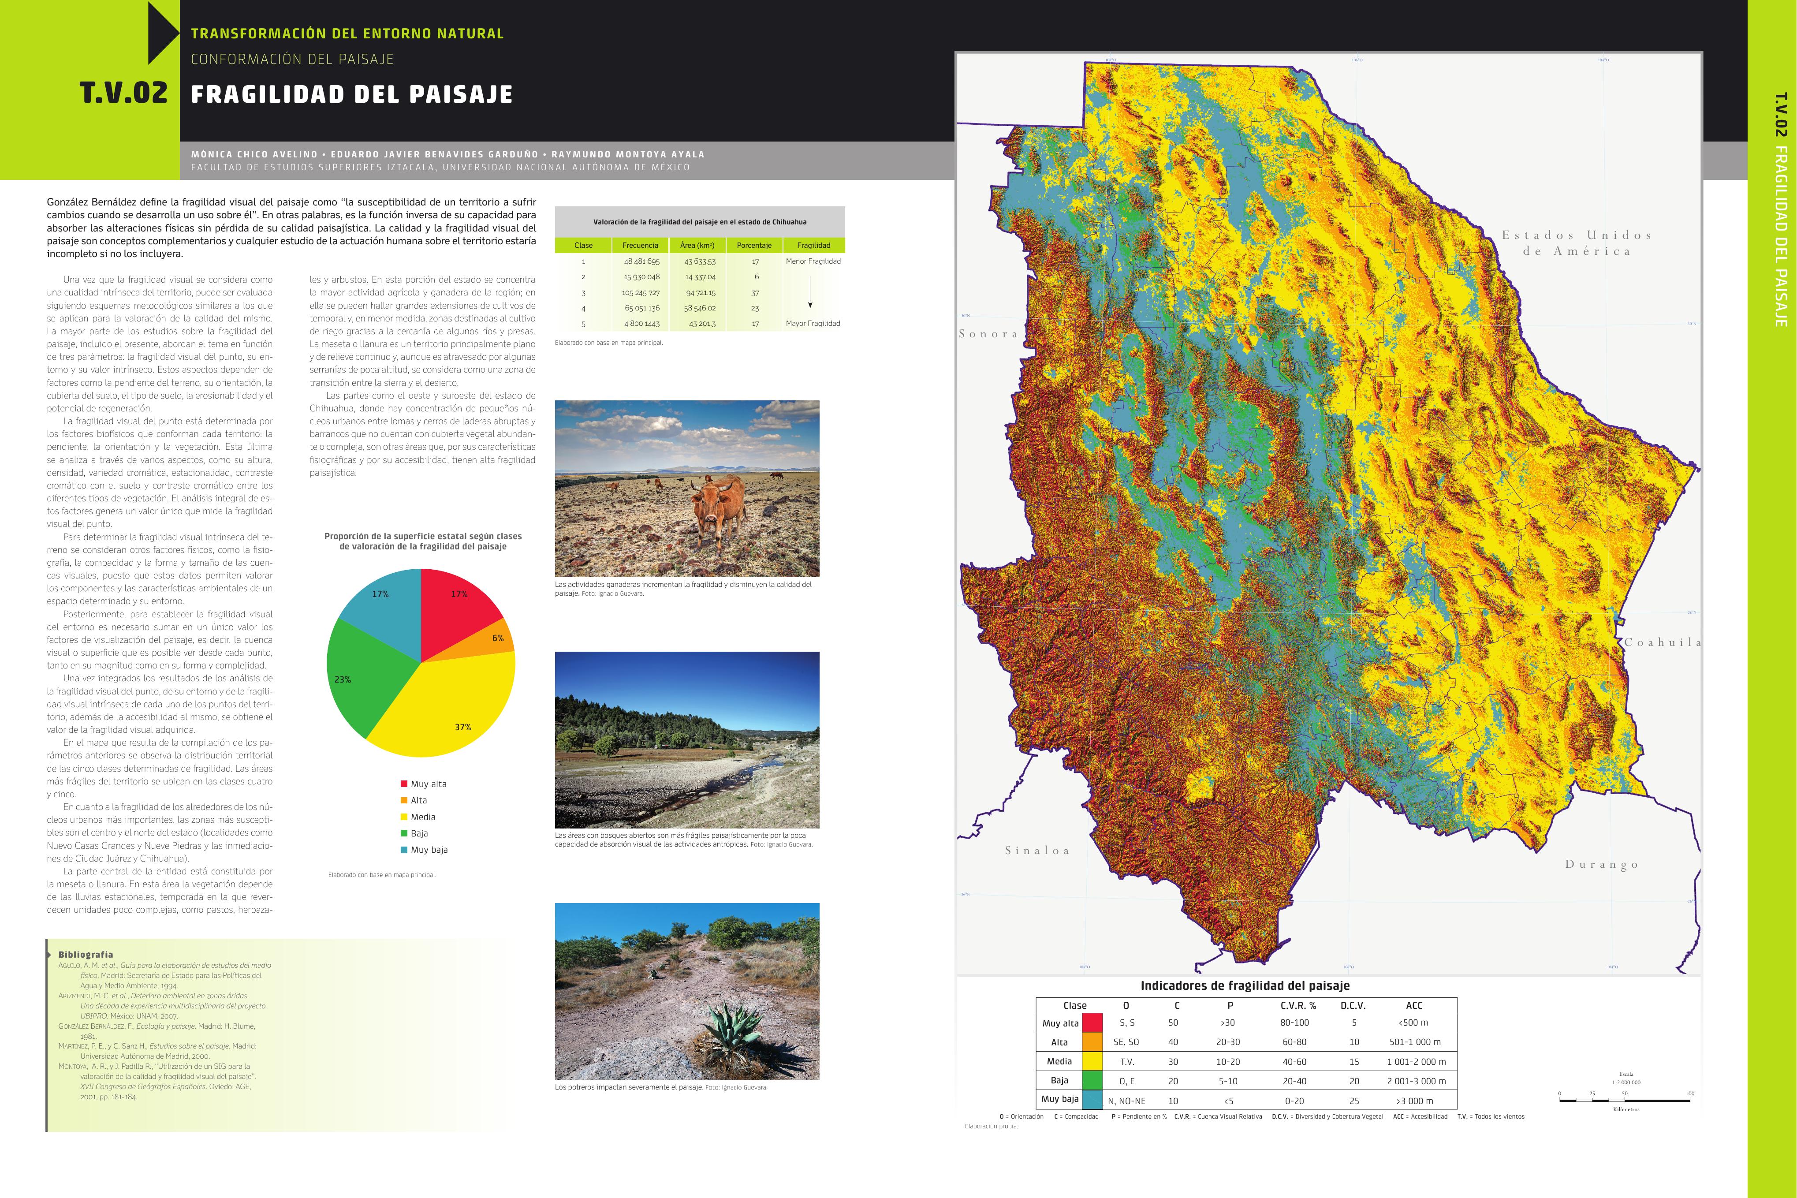
Task: Click the Muy alta red legend square
Action: click(404, 784)
